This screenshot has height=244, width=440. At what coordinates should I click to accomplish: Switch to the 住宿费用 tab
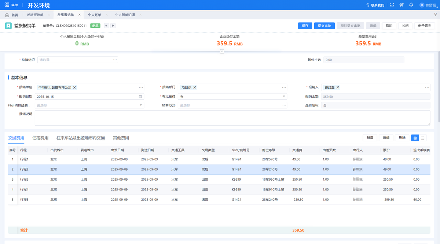tap(40, 138)
